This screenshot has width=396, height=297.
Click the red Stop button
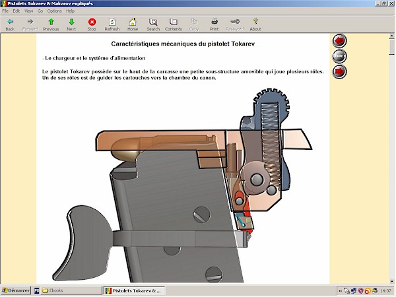(x=92, y=24)
